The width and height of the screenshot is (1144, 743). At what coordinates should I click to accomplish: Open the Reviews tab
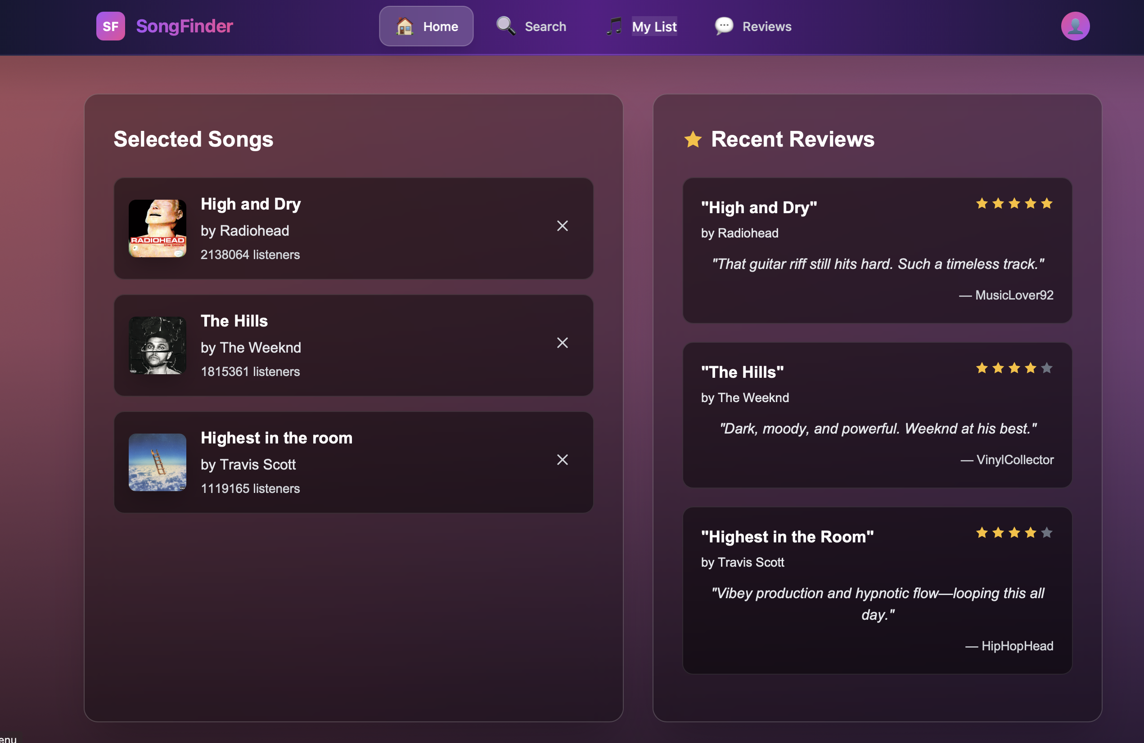[x=753, y=26]
